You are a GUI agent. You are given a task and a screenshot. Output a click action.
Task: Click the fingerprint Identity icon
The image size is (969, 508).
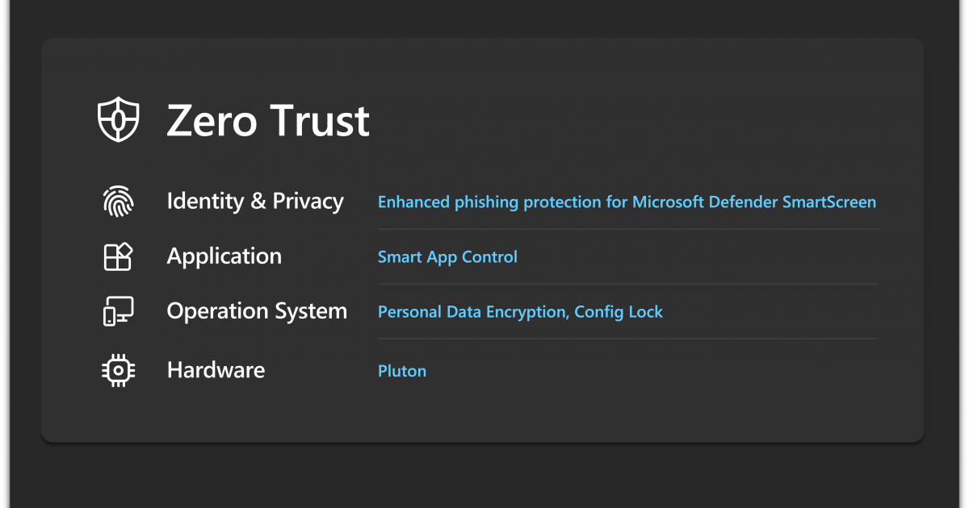[x=118, y=202]
